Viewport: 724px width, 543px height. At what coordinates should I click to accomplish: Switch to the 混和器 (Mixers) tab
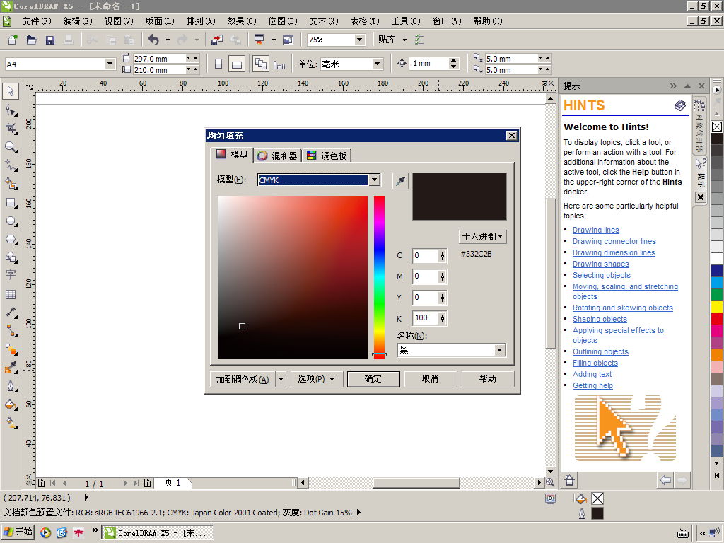tap(277, 156)
